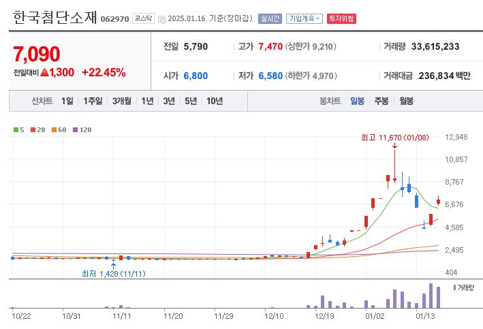This screenshot has height=329, width=483.
Task: Click the 코스닥 market label
Action: [x=143, y=18]
